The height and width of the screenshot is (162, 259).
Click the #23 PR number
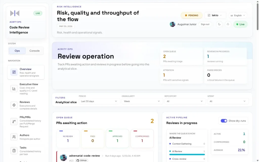71,160
